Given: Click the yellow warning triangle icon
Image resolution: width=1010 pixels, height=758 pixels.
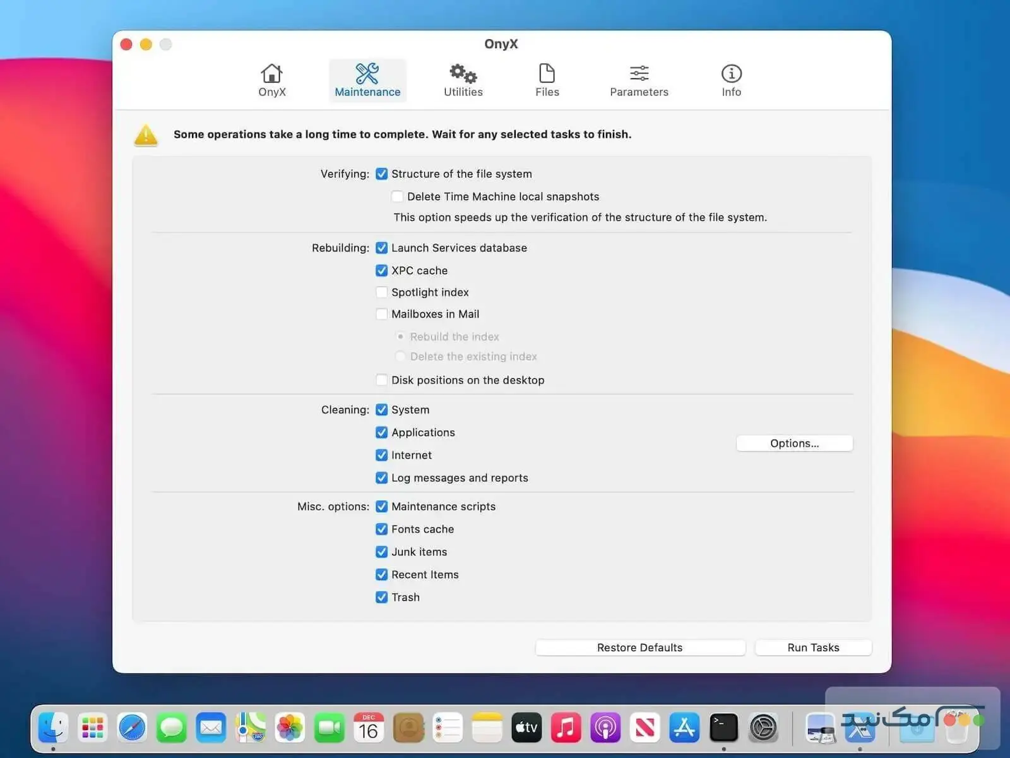Looking at the screenshot, I should click(146, 134).
